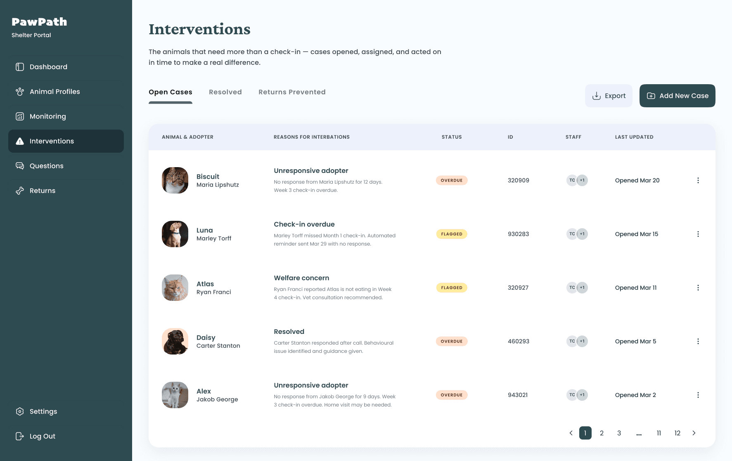Click the current page 1 button
The height and width of the screenshot is (461, 732).
585,433
